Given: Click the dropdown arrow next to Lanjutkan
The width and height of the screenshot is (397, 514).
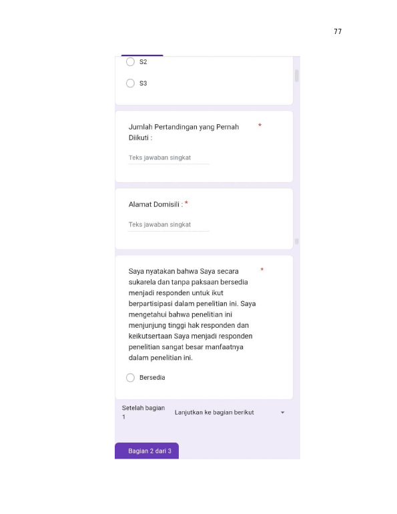Looking at the screenshot, I should pos(282,413).
